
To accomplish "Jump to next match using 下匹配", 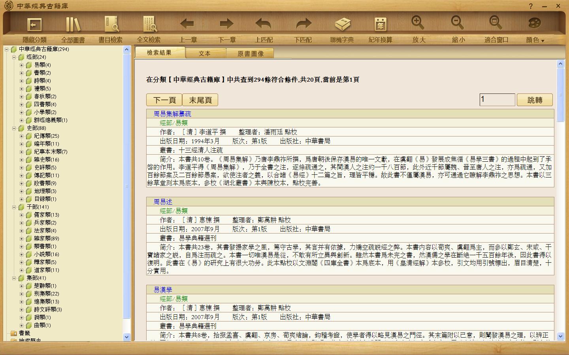I will coord(303,25).
